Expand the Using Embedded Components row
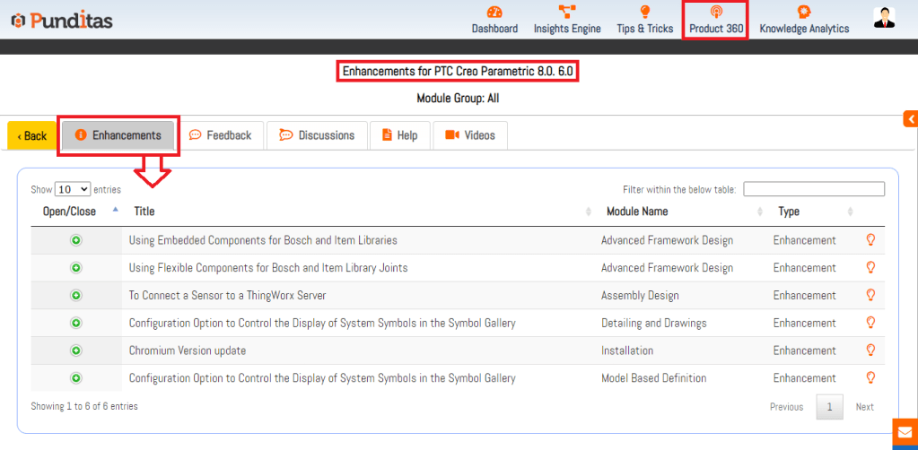 point(76,240)
